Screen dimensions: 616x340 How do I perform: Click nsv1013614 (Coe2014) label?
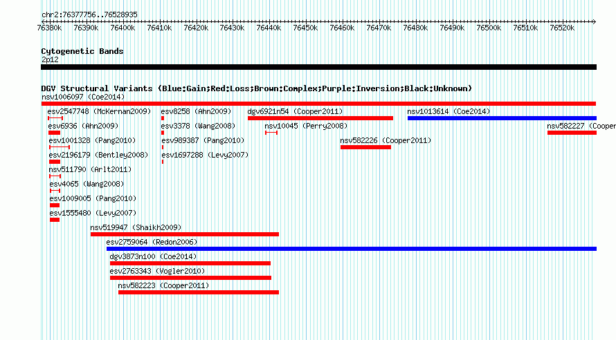[449, 111]
